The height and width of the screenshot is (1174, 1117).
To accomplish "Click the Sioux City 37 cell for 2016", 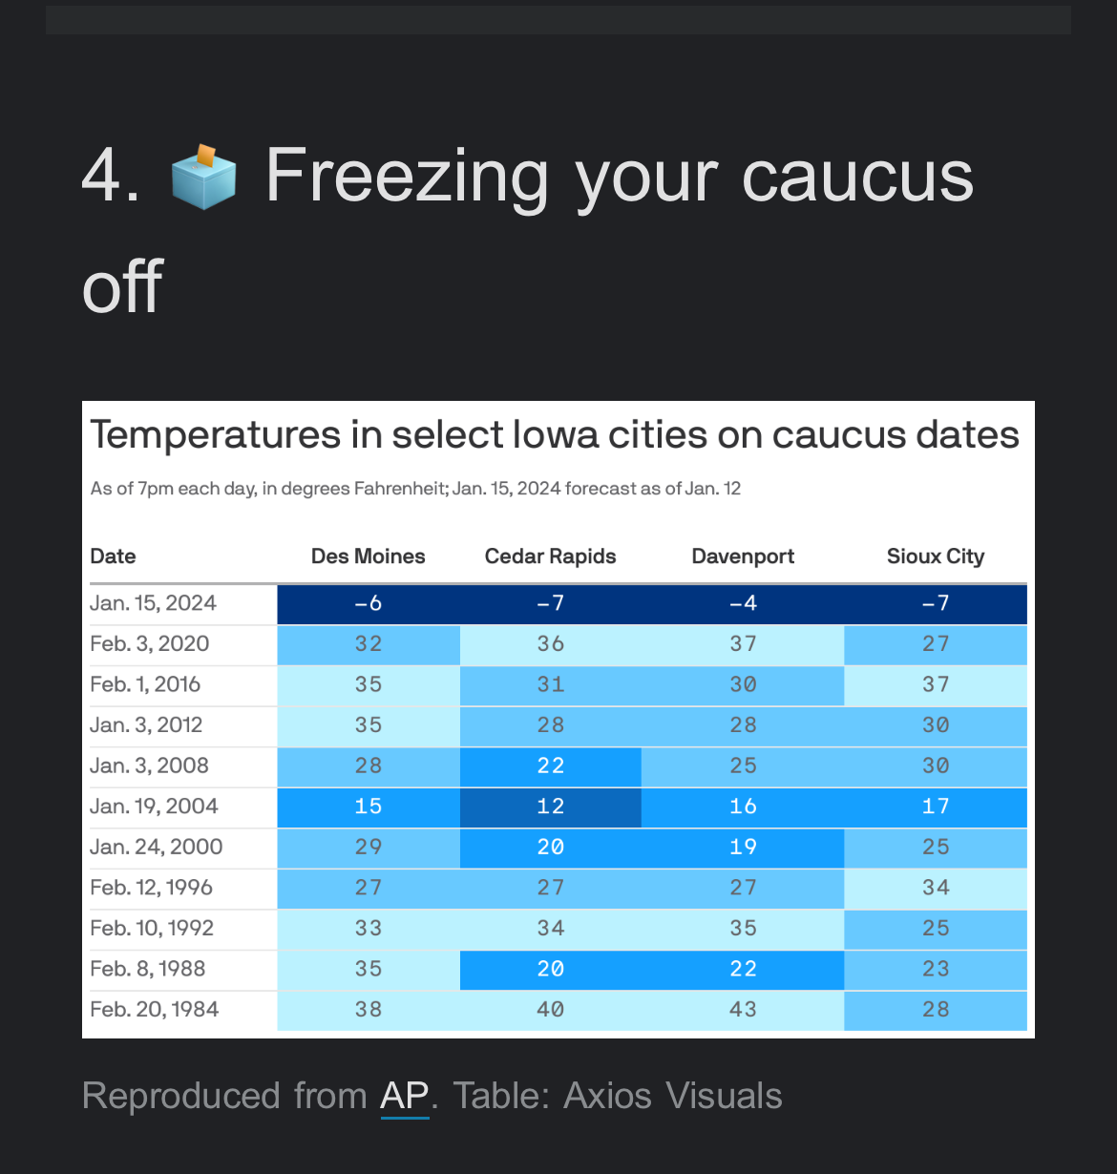I will point(935,684).
